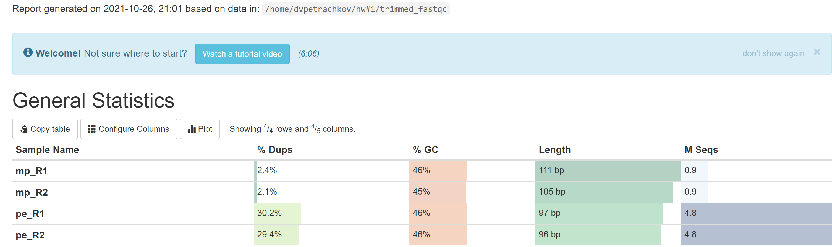Click the bar chart icon on the Plot button
832x247 pixels.
coord(192,129)
